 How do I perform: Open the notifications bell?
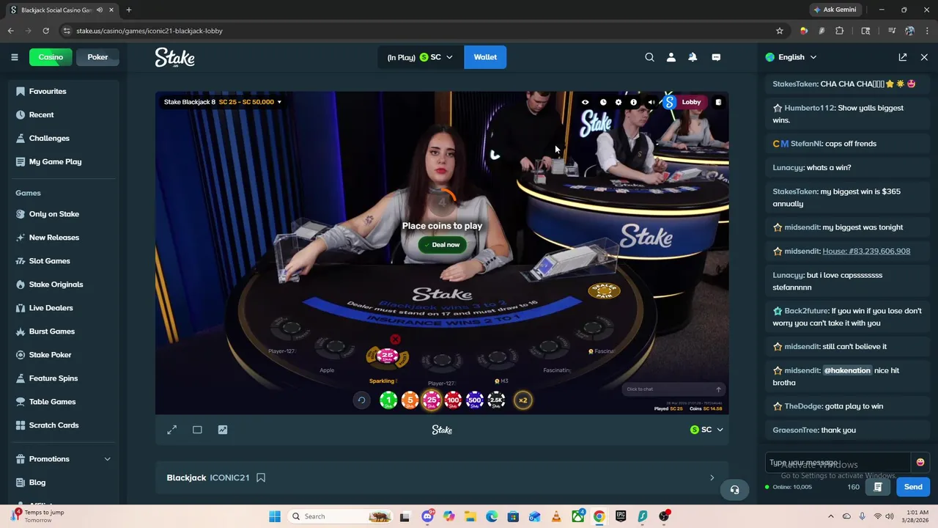693,57
